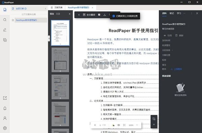Click the page number field showing 1
Image resolution: width=202 pixels, height=133 pixels.
point(100,125)
